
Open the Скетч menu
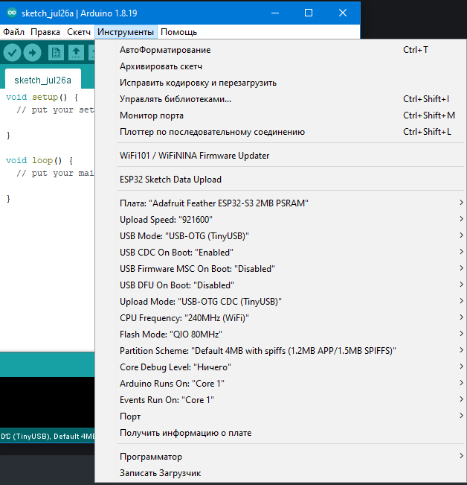79,32
